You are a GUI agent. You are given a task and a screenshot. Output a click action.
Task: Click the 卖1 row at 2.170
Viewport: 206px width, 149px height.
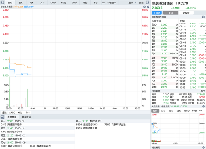(164, 53)
